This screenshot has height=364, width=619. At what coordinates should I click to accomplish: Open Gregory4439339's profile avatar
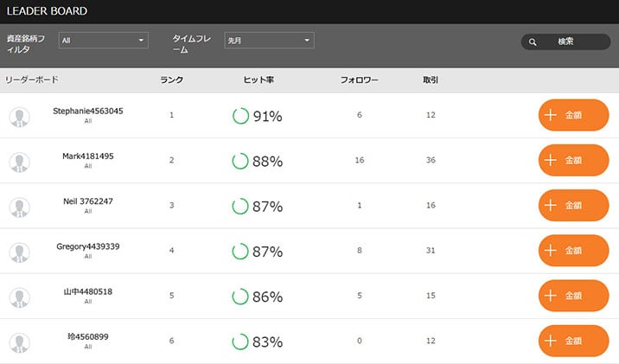[19, 252]
